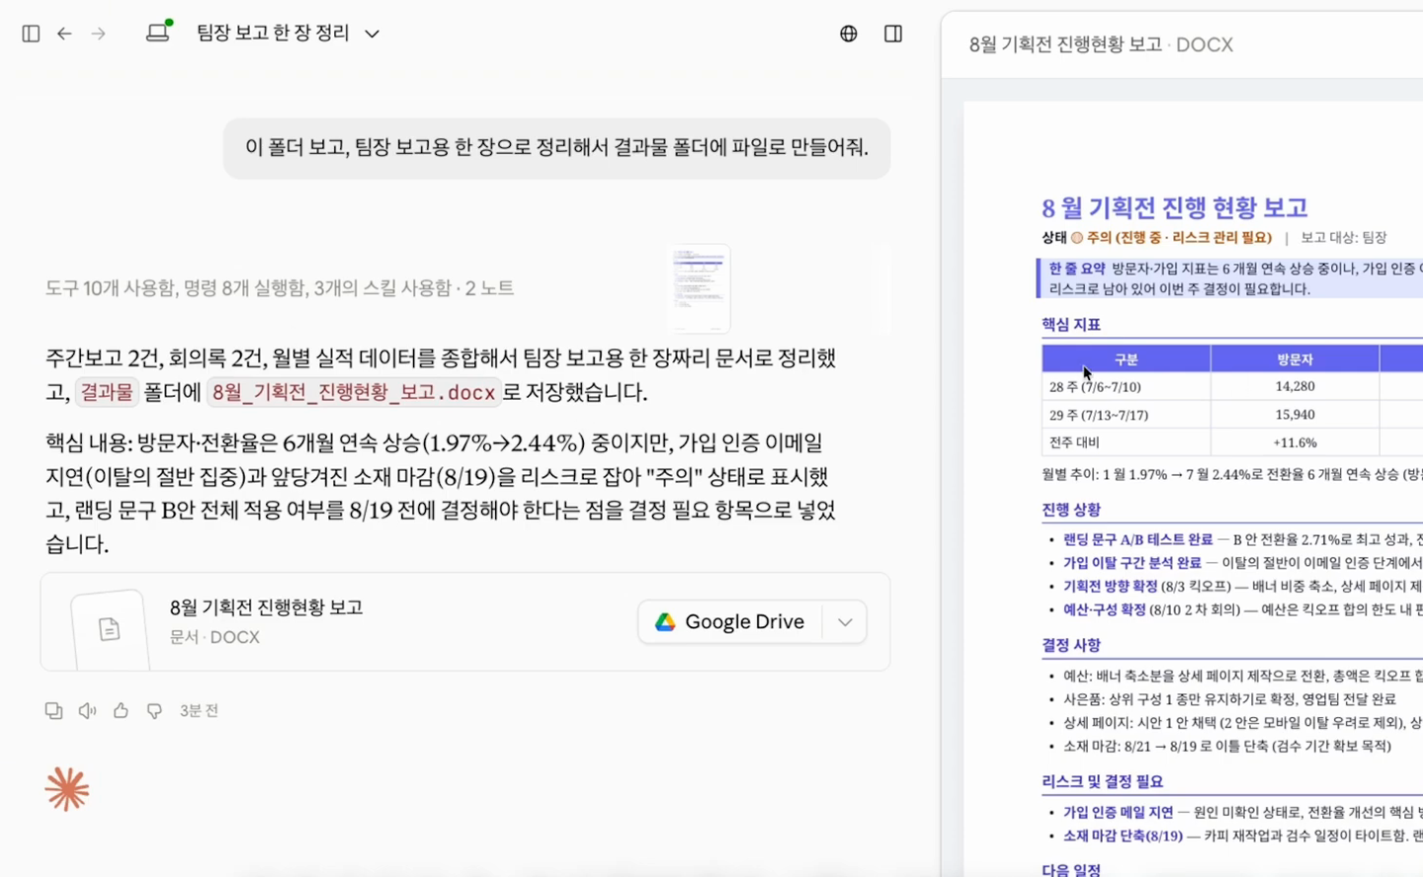Open the 팀장 보고 한 장 정리 title dropdown
Image resolution: width=1423 pixels, height=877 pixels.
(288, 33)
